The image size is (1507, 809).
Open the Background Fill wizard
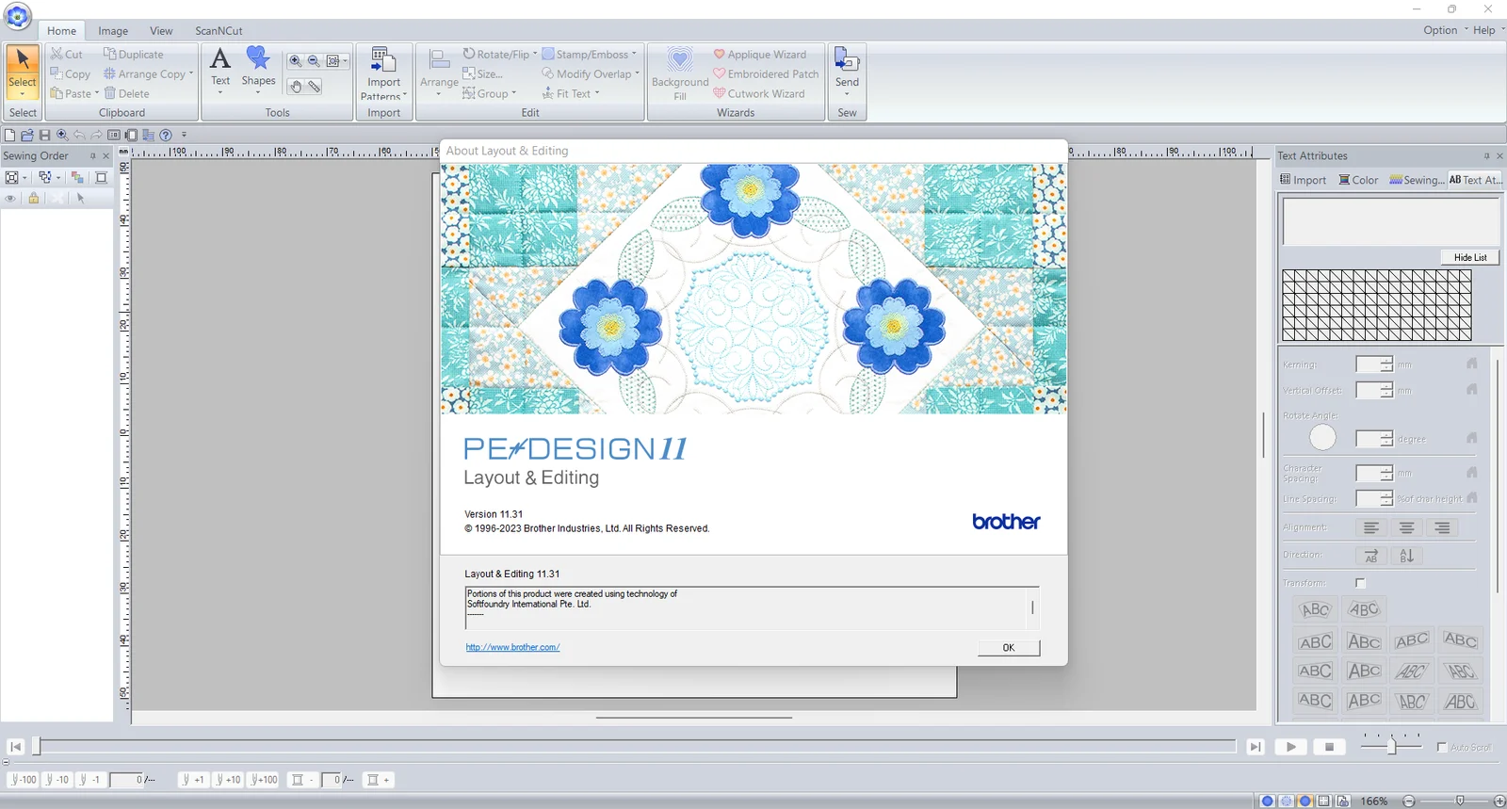(680, 73)
